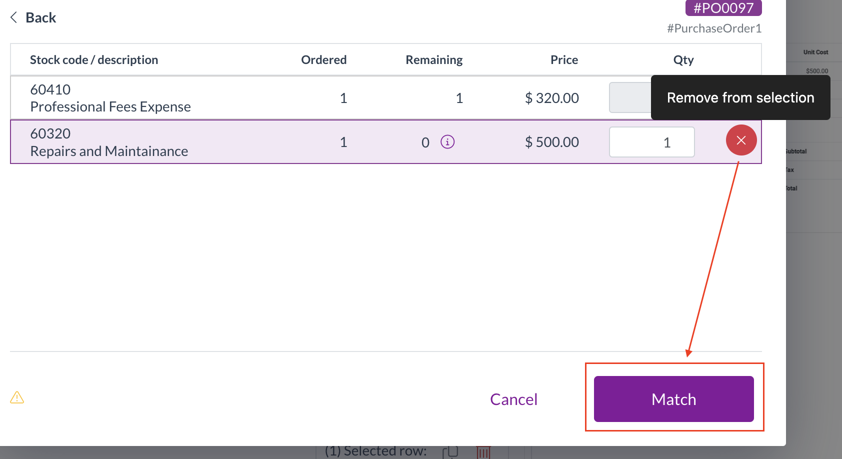Click the copy icon beside Selected row
This screenshot has width=842, height=459.
pyautogui.click(x=450, y=452)
